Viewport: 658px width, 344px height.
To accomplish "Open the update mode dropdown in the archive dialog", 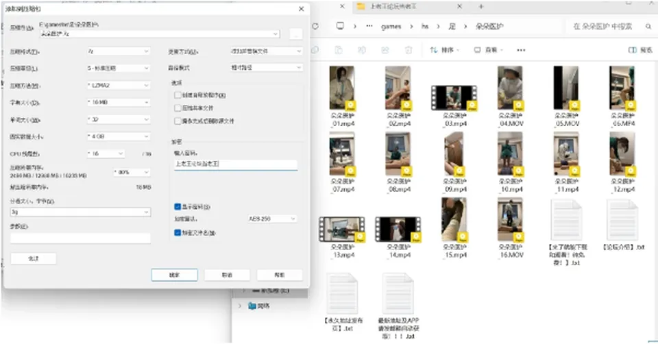I will pyautogui.click(x=266, y=51).
